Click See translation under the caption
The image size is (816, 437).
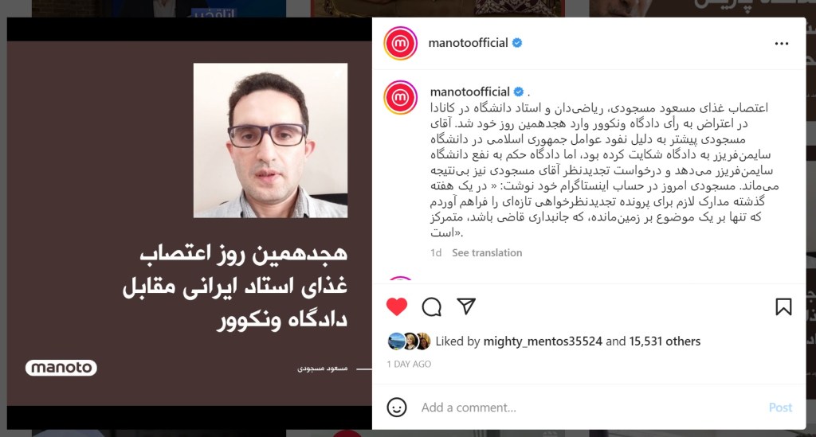coord(487,253)
